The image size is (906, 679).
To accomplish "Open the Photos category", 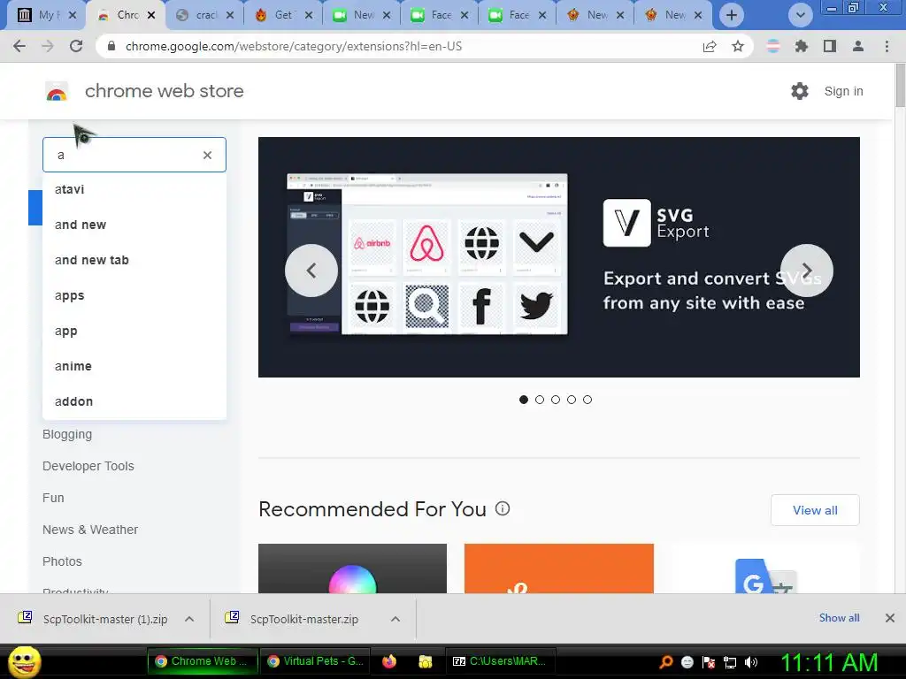I will click(x=62, y=561).
